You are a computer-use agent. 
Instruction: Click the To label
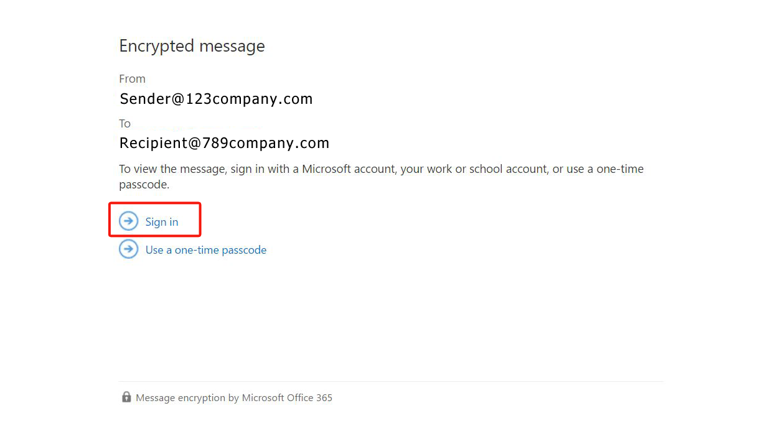point(124,124)
